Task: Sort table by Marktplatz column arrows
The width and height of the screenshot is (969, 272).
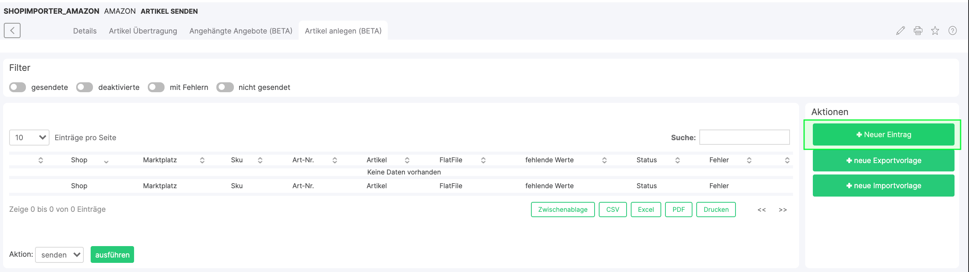Action: point(202,160)
